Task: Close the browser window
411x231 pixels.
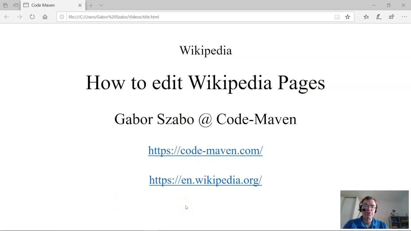Action: tap(403, 5)
